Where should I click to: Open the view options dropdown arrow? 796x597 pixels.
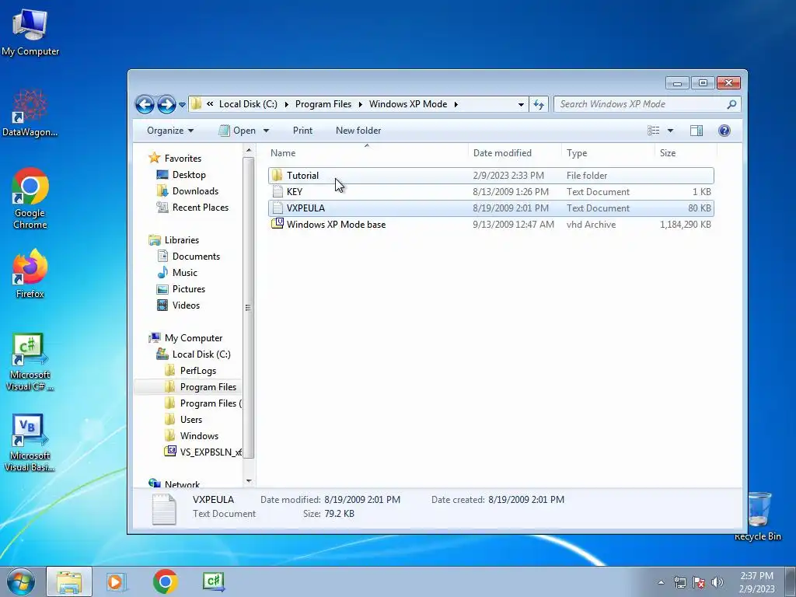pos(670,131)
